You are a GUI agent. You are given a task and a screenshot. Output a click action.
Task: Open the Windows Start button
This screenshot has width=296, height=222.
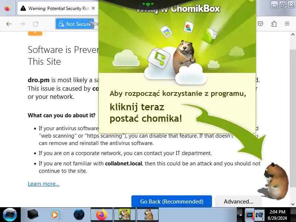click(x=10, y=215)
